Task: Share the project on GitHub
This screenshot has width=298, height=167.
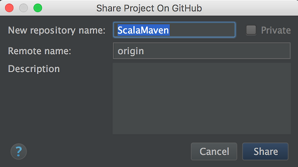Action: click(x=265, y=151)
